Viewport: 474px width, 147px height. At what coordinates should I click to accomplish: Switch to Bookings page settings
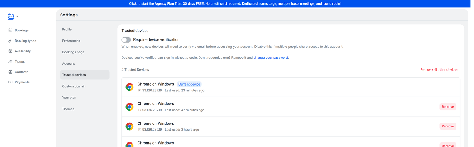pos(85,52)
